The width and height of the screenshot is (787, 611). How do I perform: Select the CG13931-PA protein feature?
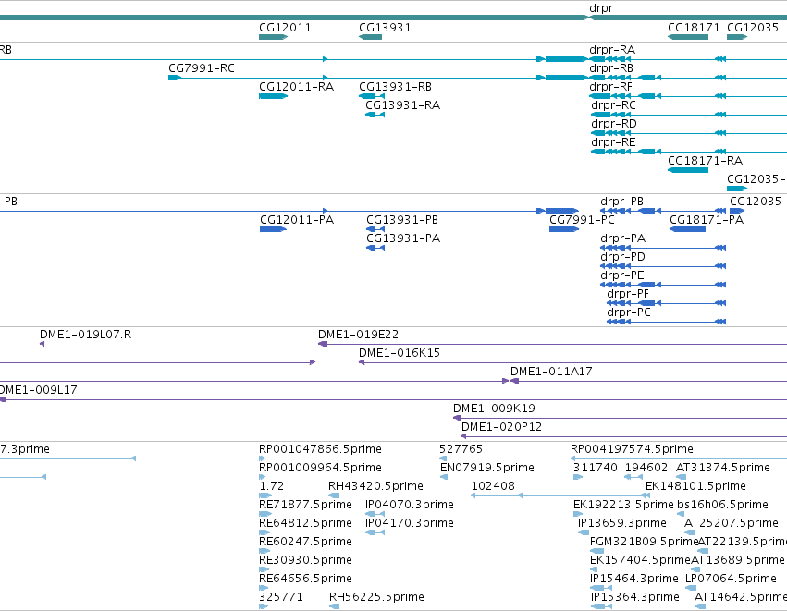pyautogui.click(x=375, y=248)
